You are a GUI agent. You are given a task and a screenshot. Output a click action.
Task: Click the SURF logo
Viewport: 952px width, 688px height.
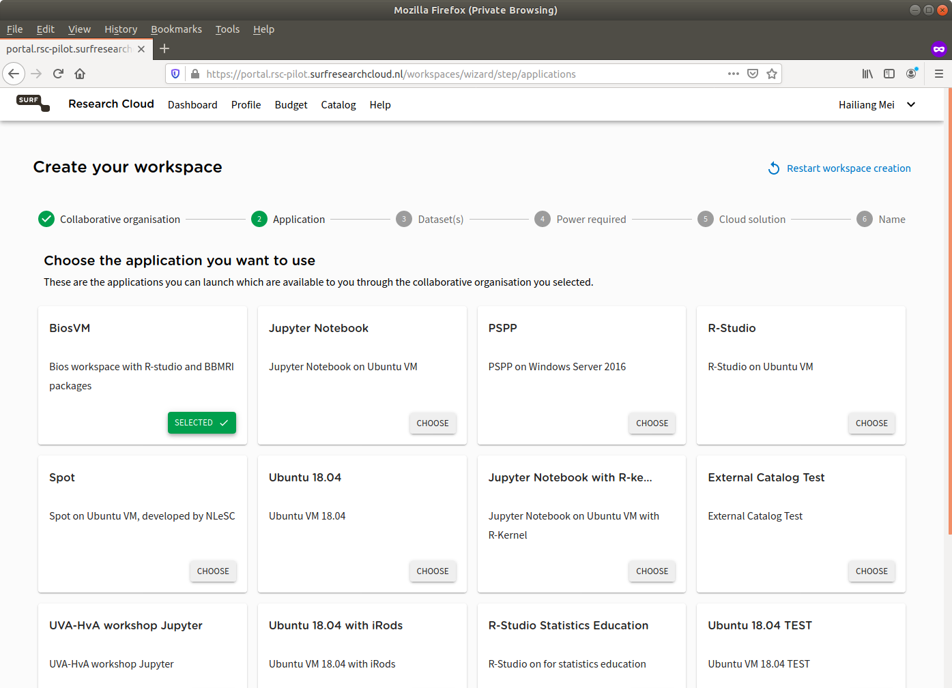[x=33, y=103]
